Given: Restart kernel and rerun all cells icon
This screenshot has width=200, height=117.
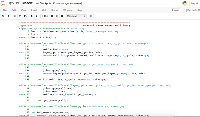Looking at the screenshot, I should 62,16.
